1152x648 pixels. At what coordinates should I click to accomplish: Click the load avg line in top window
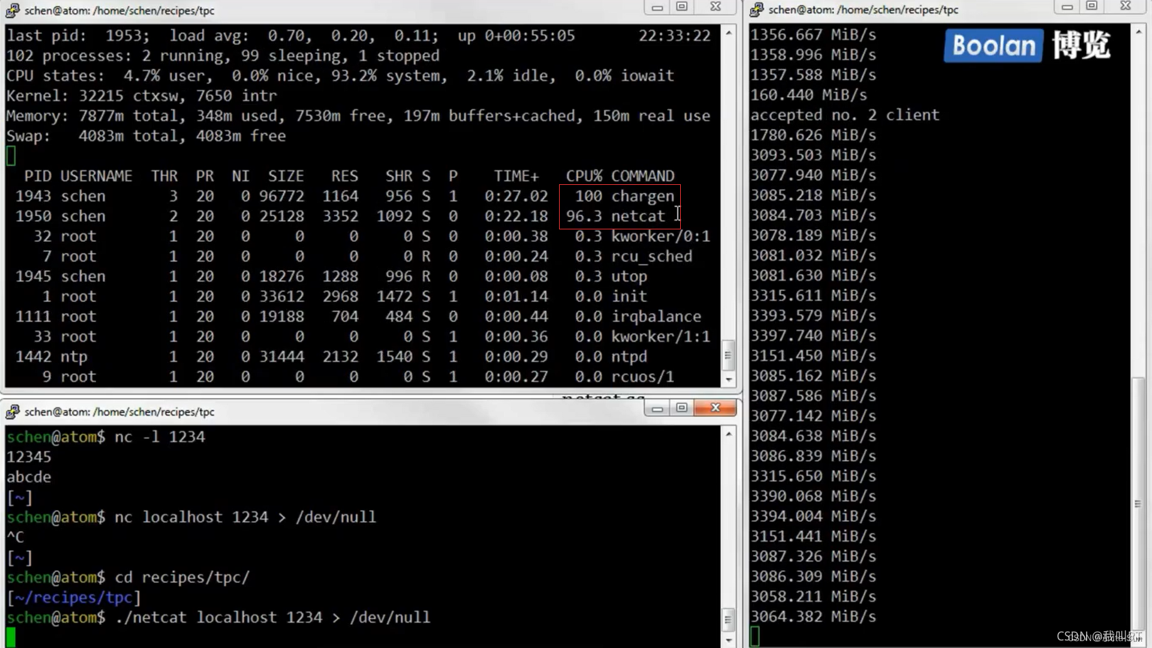(x=358, y=36)
